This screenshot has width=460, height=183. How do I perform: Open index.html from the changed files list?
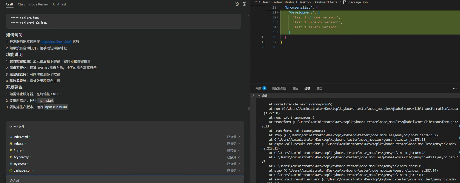[21, 137]
